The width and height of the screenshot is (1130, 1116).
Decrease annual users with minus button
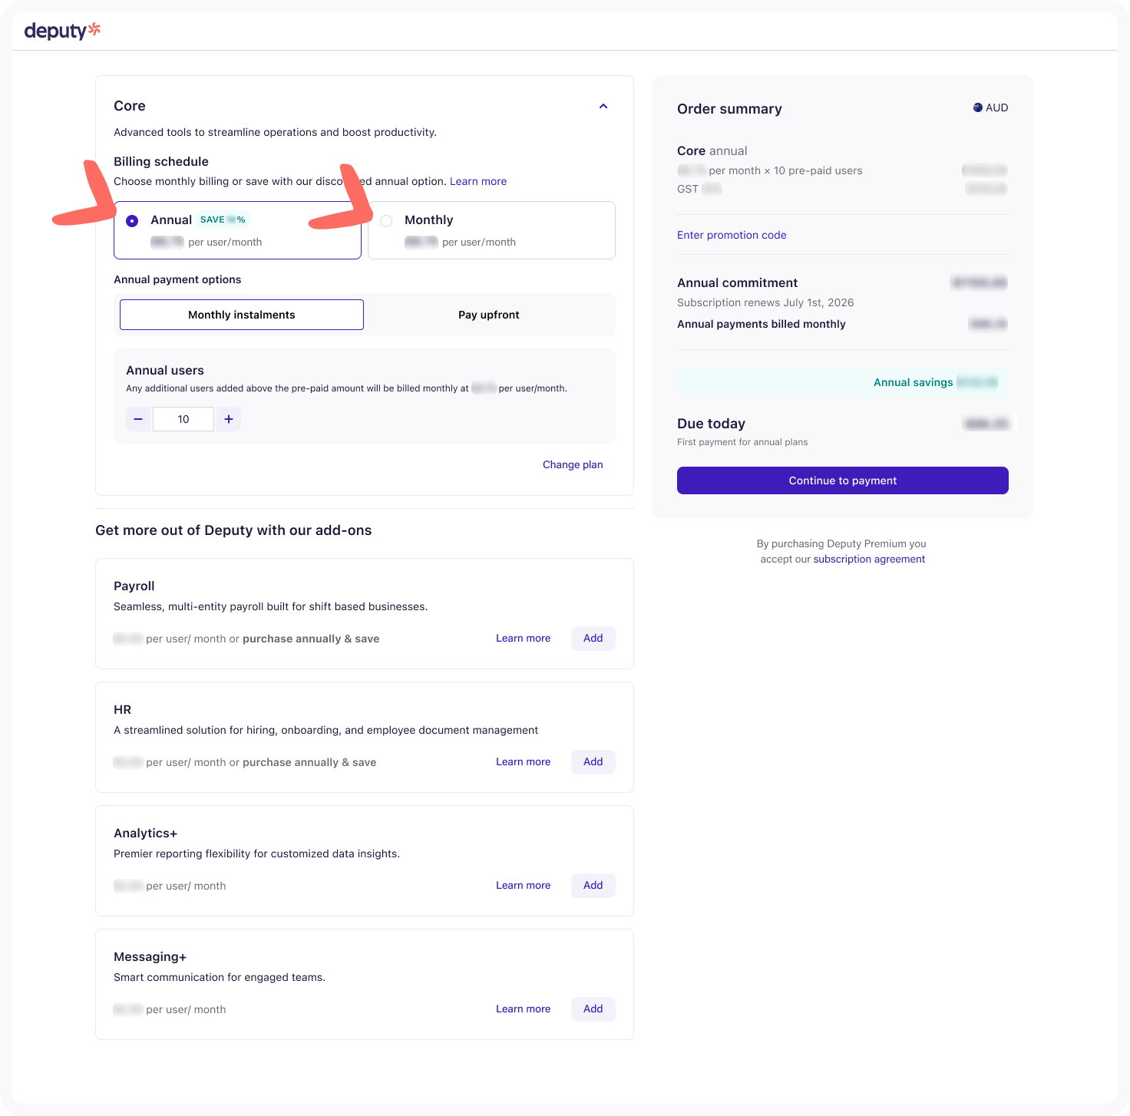pos(138,419)
